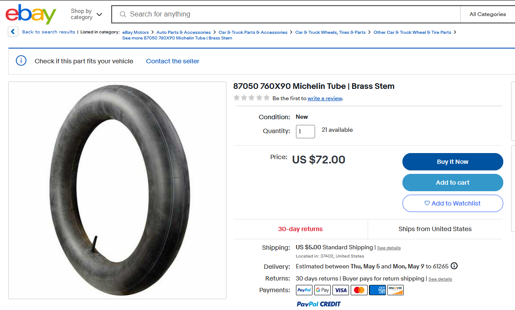Click the American Express icon
Screen dimensions: 515x310
[377, 290]
